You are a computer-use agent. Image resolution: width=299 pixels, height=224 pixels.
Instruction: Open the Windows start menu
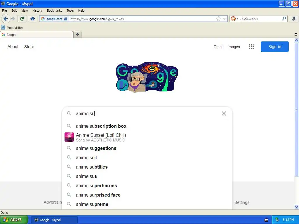point(14,220)
